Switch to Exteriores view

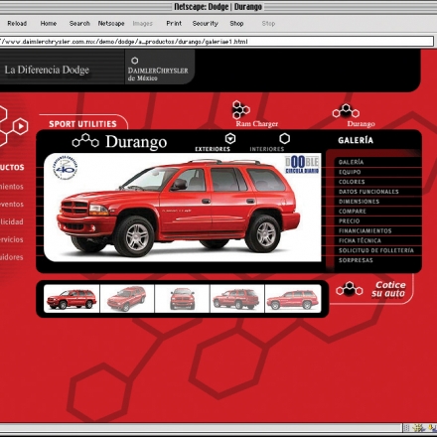point(213,149)
